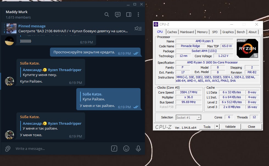Image resolution: width=269 pixels, height=166 pixels.
Task: Click the 'x 36.0' Multiplier value
Action: point(189,97)
